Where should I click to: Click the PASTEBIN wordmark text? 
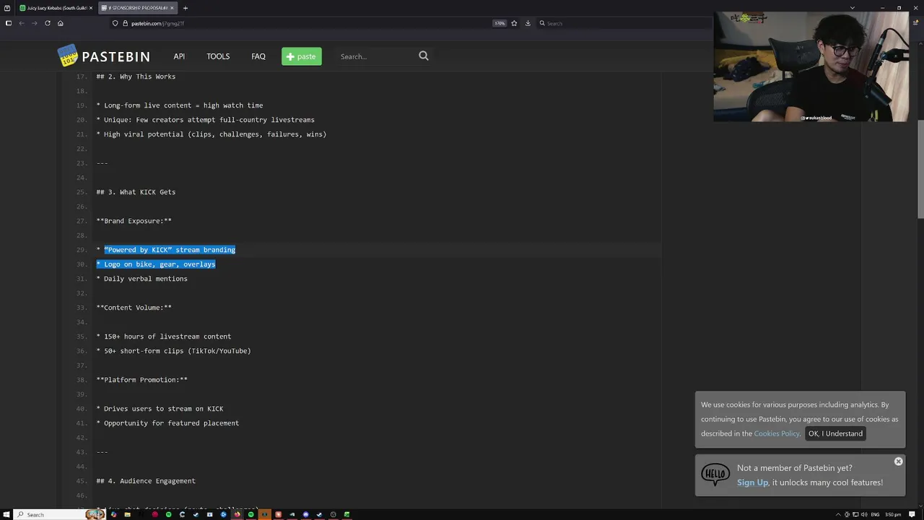(x=115, y=56)
